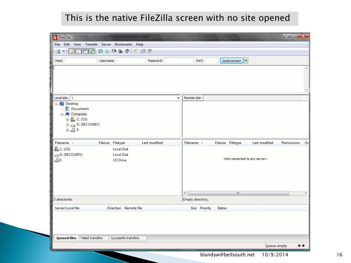This screenshot has width=351, height=263.
Task: Sort local list by Filetype column
Action: click(125, 143)
